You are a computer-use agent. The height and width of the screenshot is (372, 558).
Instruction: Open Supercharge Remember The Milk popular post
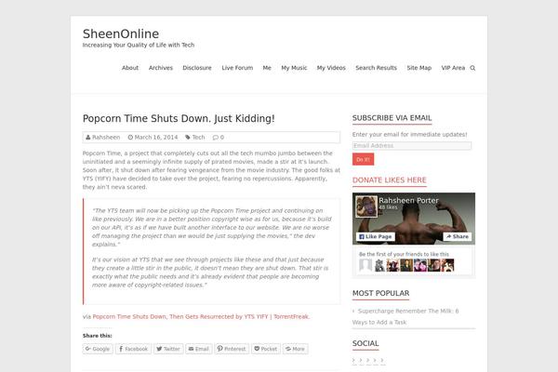click(405, 316)
